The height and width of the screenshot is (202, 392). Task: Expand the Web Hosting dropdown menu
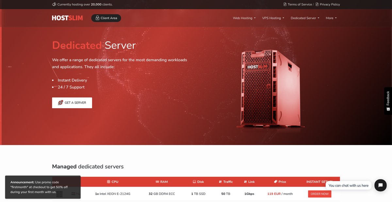(x=244, y=18)
